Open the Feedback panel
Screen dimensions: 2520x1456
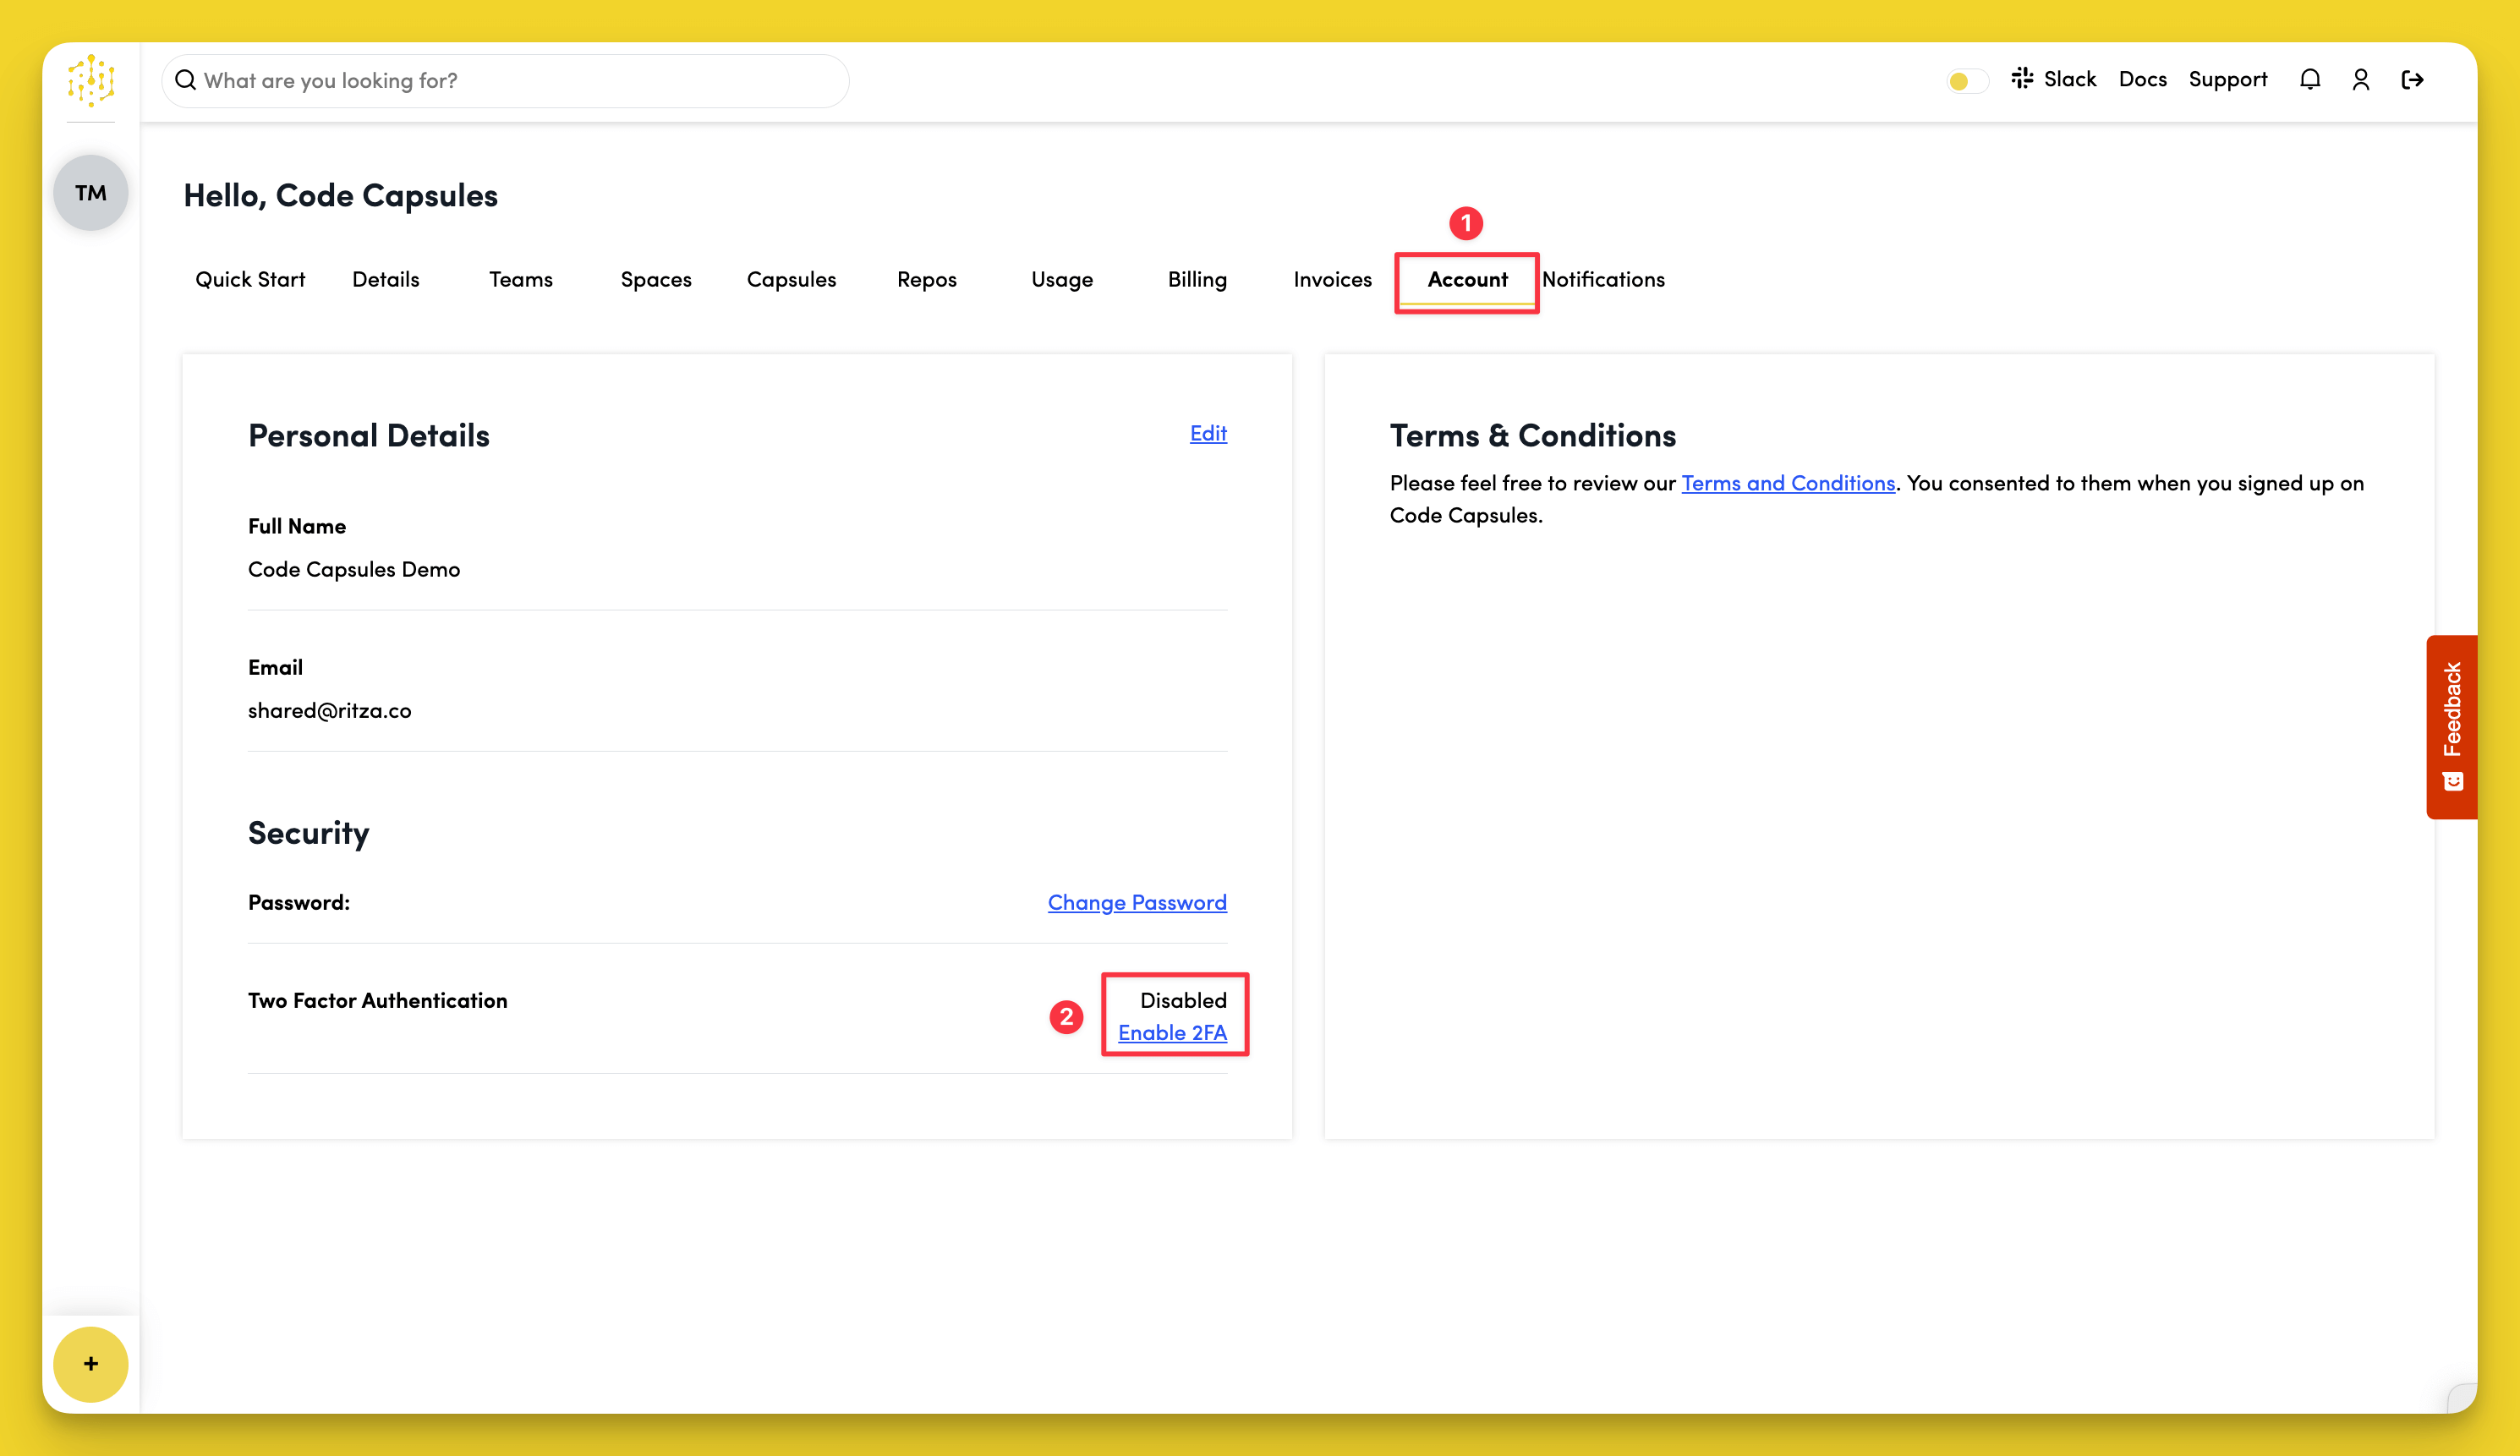pyautogui.click(x=2451, y=725)
